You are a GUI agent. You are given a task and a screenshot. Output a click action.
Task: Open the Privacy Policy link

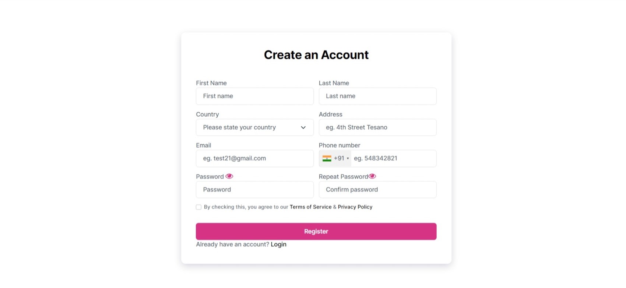click(355, 207)
